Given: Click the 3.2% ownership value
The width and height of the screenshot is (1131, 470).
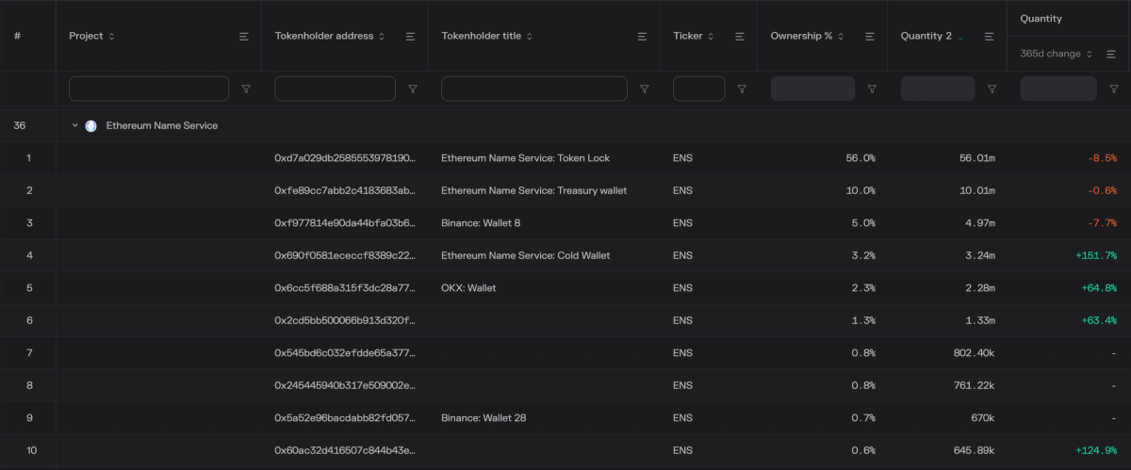Looking at the screenshot, I should (863, 255).
